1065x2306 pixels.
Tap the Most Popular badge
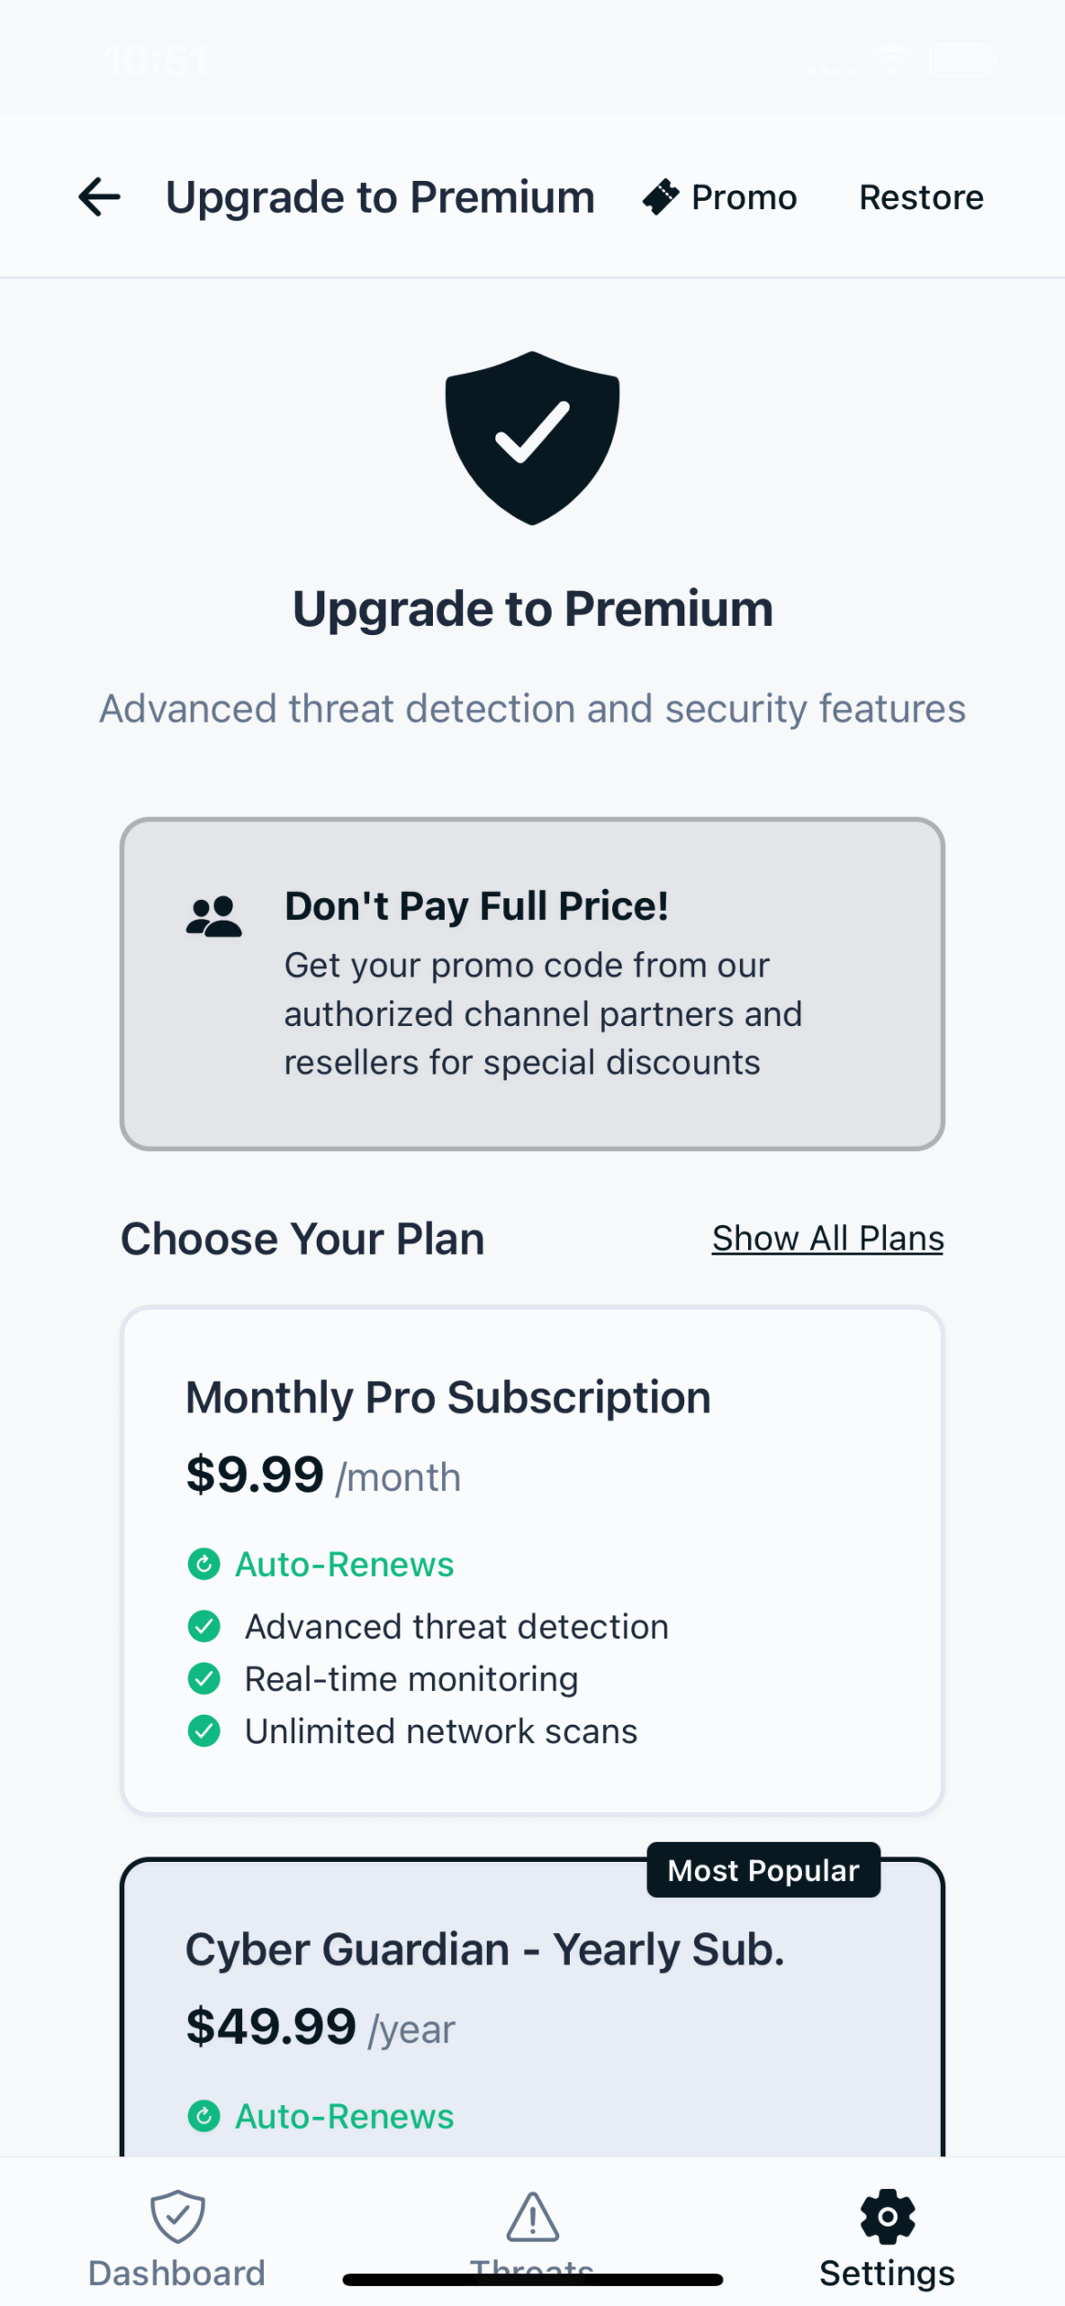point(763,1870)
